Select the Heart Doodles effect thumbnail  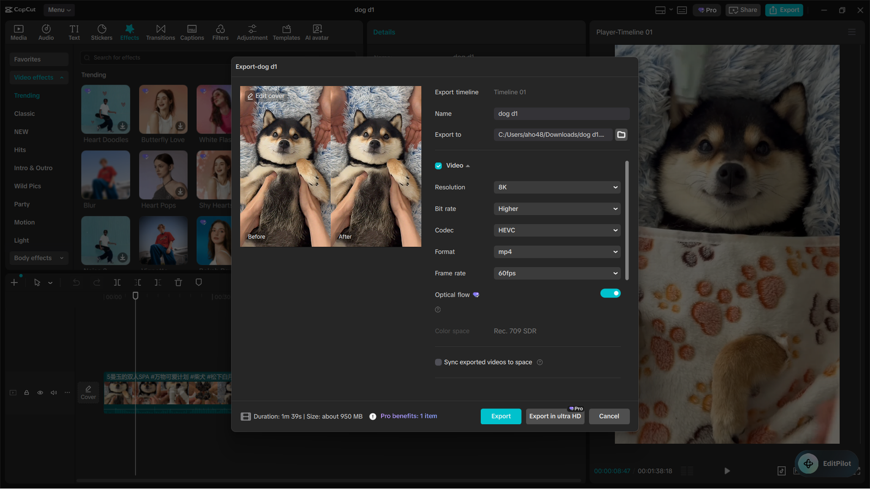pyautogui.click(x=105, y=109)
